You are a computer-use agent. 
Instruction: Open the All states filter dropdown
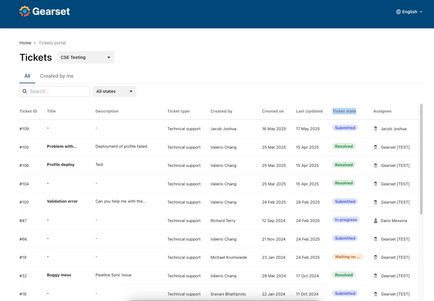tap(115, 91)
